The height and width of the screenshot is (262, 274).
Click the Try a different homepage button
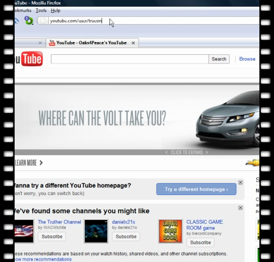click(196, 189)
